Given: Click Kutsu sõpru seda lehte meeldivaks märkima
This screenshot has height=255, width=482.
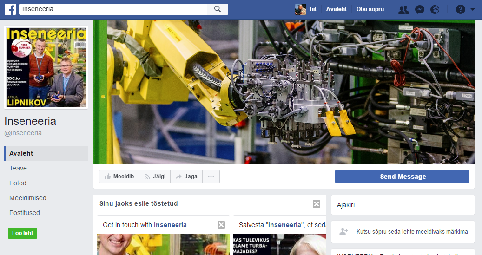Looking at the screenshot, I should (412, 232).
